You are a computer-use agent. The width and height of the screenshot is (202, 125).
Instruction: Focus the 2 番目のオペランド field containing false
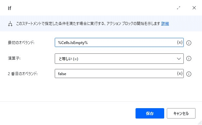point(119,74)
